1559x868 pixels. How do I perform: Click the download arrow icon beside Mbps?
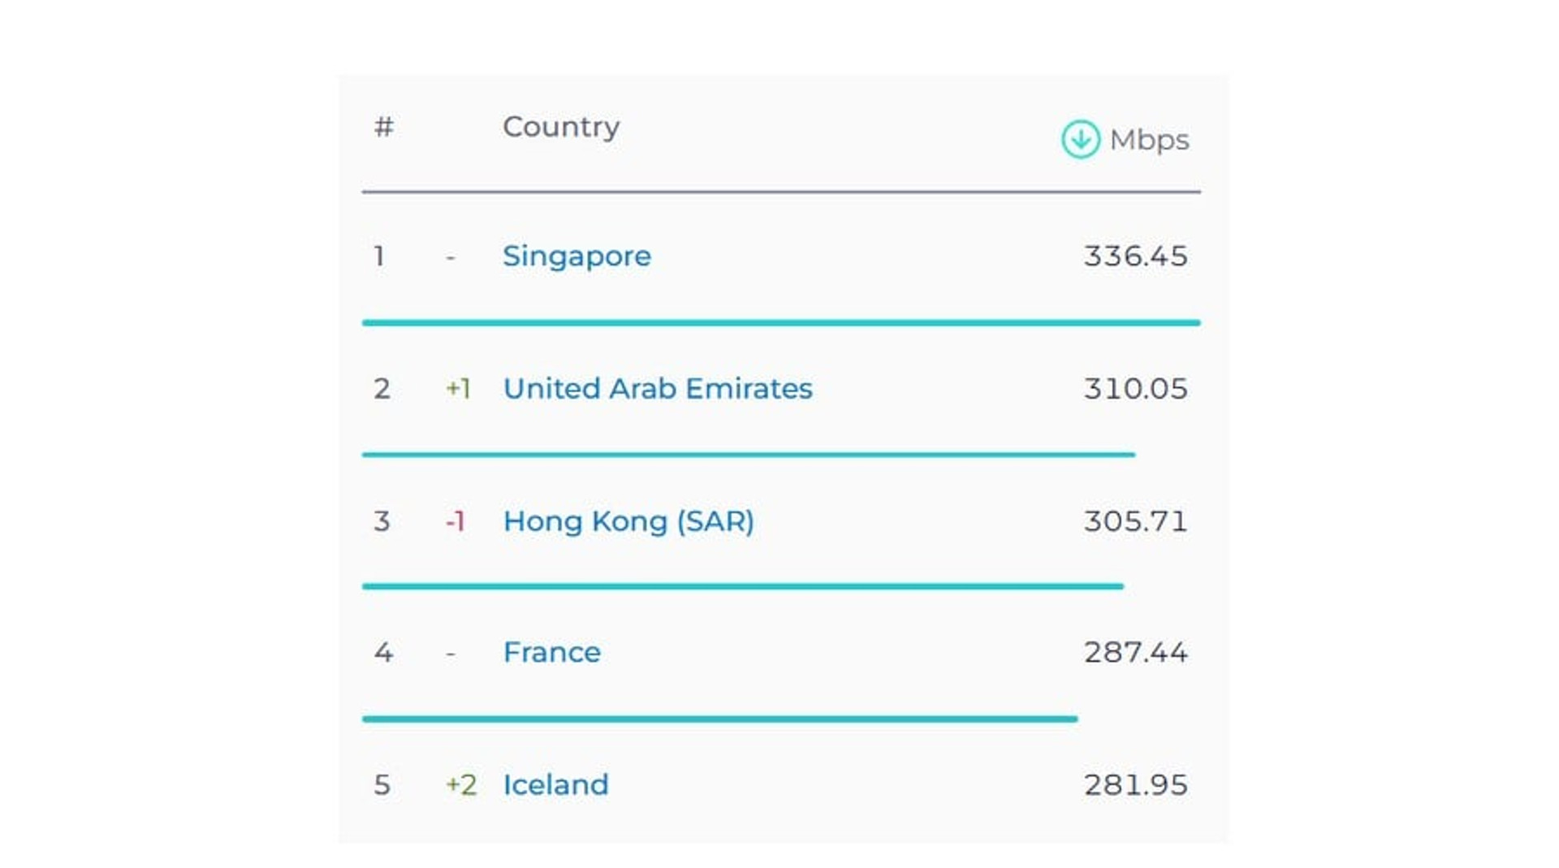1080,140
